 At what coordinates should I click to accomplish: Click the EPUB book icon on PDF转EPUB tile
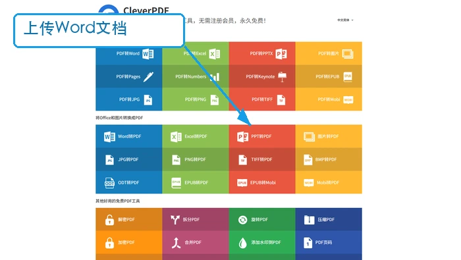tap(348, 76)
